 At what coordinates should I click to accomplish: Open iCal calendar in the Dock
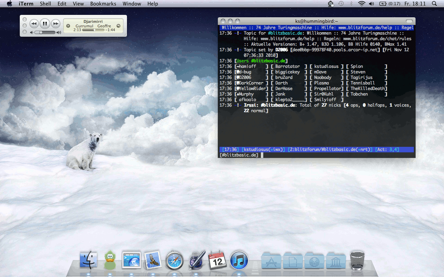[217, 260]
